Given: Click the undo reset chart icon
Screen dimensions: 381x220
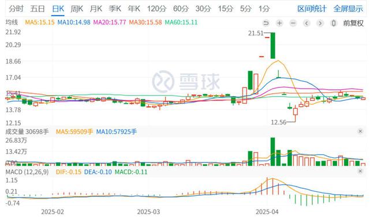Looking at the screenshot, I should click(266, 23).
